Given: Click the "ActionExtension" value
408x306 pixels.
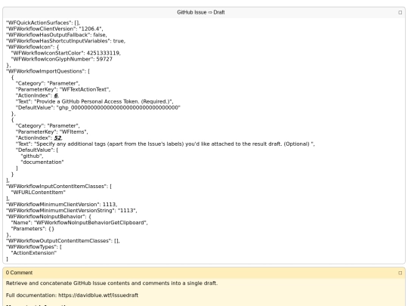Looking at the screenshot, I should coord(33,253).
